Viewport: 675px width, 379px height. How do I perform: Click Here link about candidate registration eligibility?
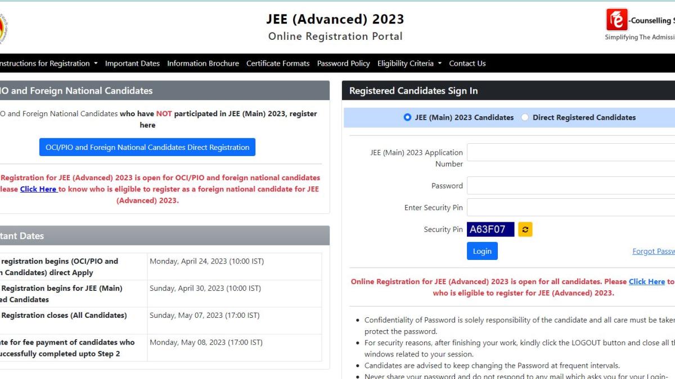647,281
